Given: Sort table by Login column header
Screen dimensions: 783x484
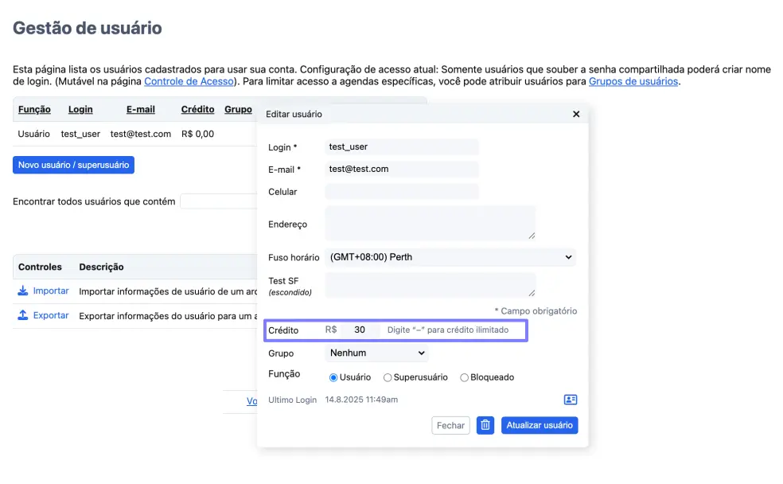Looking at the screenshot, I should click(80, 109).
